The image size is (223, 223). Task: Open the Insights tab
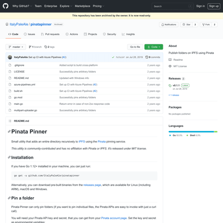[128, 34]
